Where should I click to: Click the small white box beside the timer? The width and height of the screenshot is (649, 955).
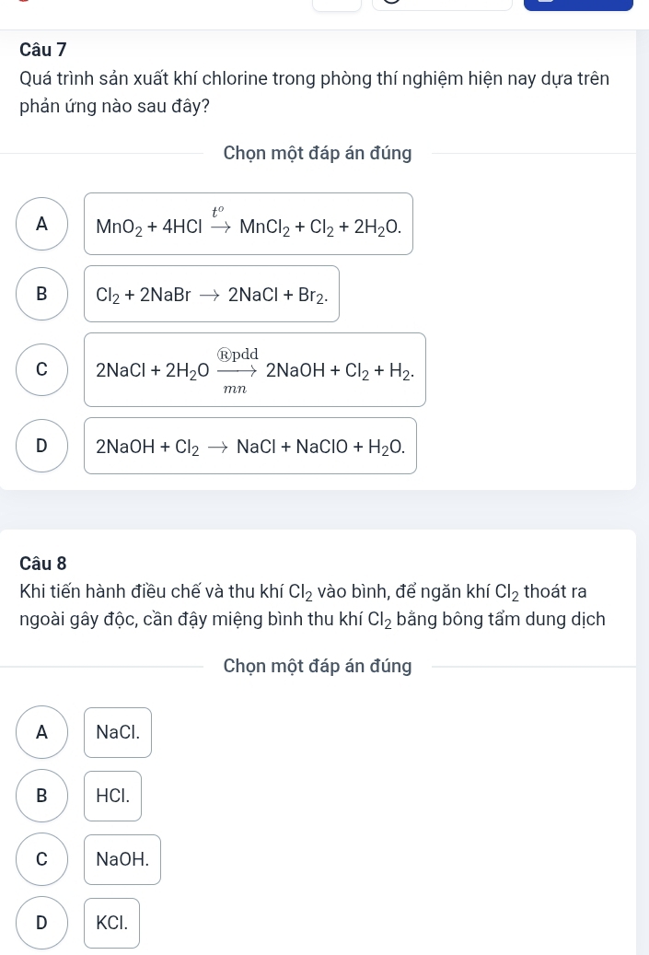(337, 5)
